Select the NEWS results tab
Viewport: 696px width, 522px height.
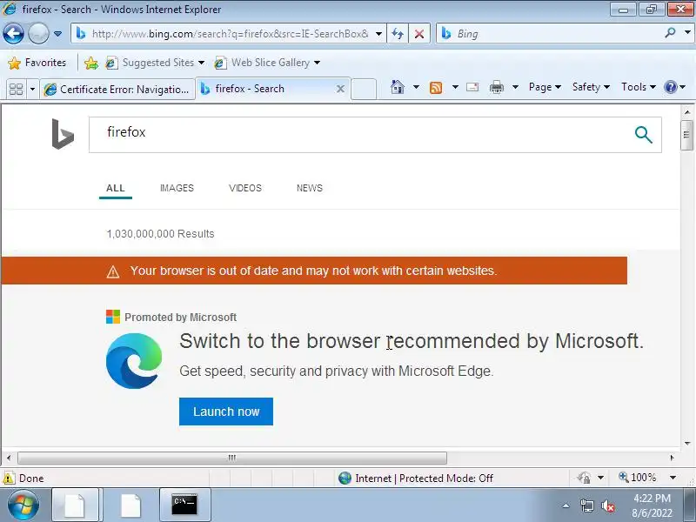[310, 188]
